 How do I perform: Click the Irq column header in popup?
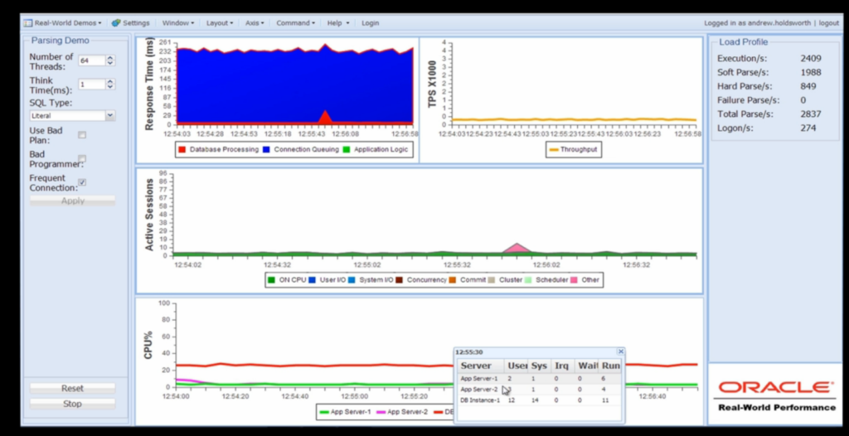[562, 366]
